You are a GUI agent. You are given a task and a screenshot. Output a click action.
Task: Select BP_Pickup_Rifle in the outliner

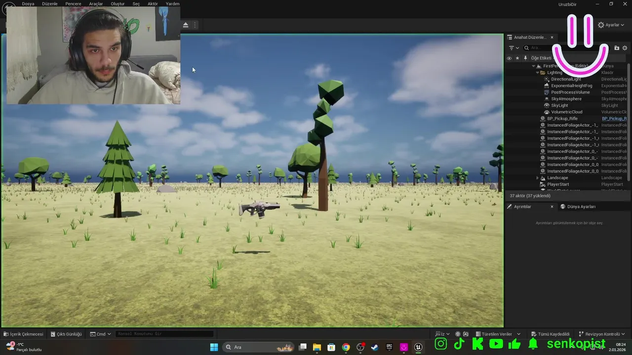[x=562, y=118]
